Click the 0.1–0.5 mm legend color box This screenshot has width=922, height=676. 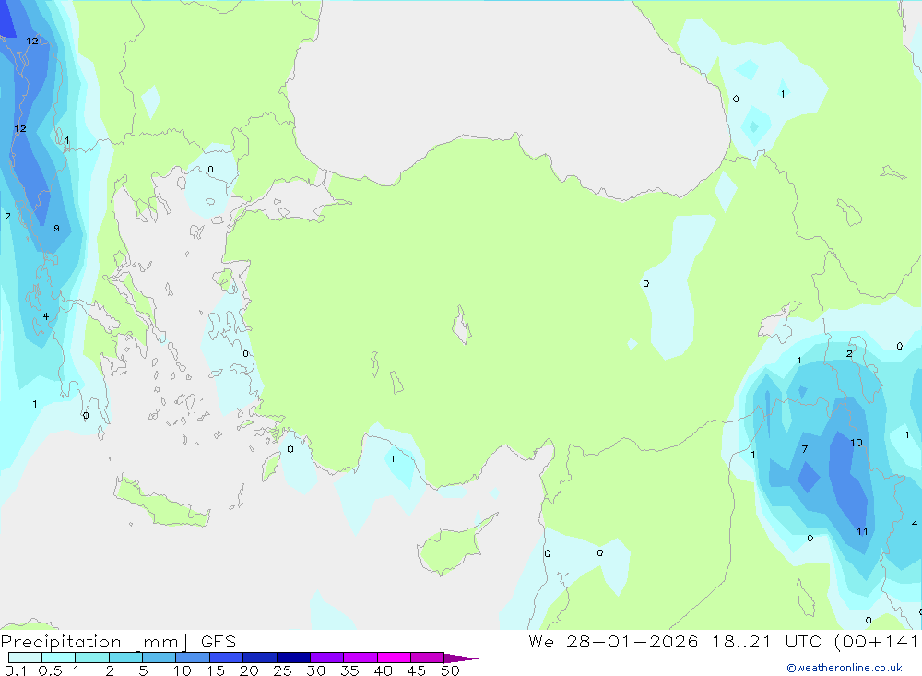[x=25, y=658]
